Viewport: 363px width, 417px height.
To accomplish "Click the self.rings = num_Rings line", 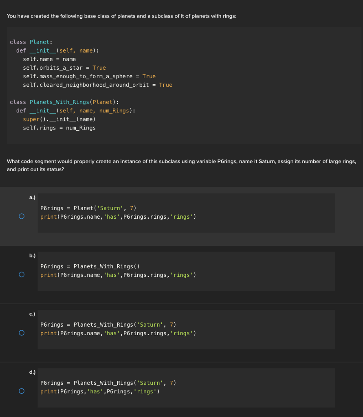I will tap(59, 127).
